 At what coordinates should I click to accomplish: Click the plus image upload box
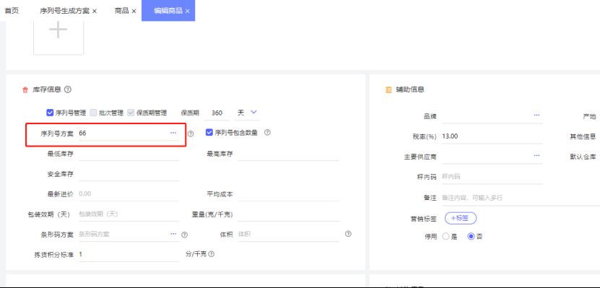point(58,35)
